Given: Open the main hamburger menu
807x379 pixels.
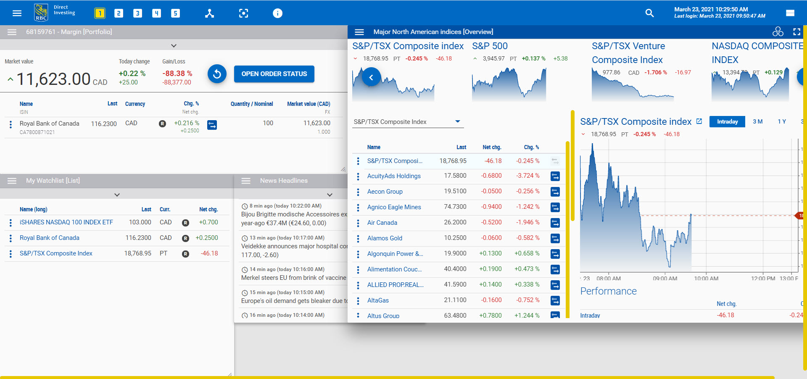Looking at the screenshot, I should point(17,13).
